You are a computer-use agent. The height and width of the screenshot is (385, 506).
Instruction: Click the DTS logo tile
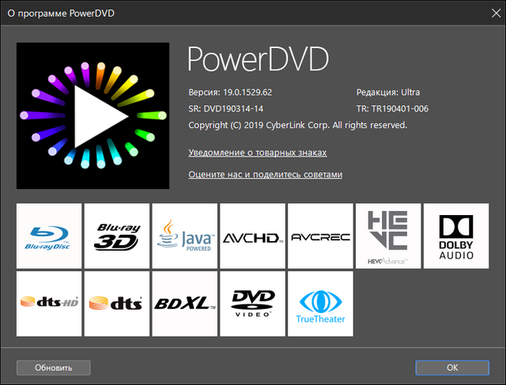pos(117,303)
